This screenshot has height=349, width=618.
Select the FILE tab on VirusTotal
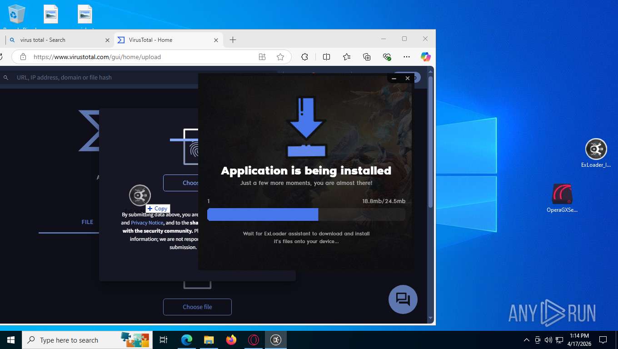click(x=87, y=222)
